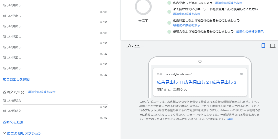Click the green dot beside 広告見出しを追加しましょう

point(169,3)
